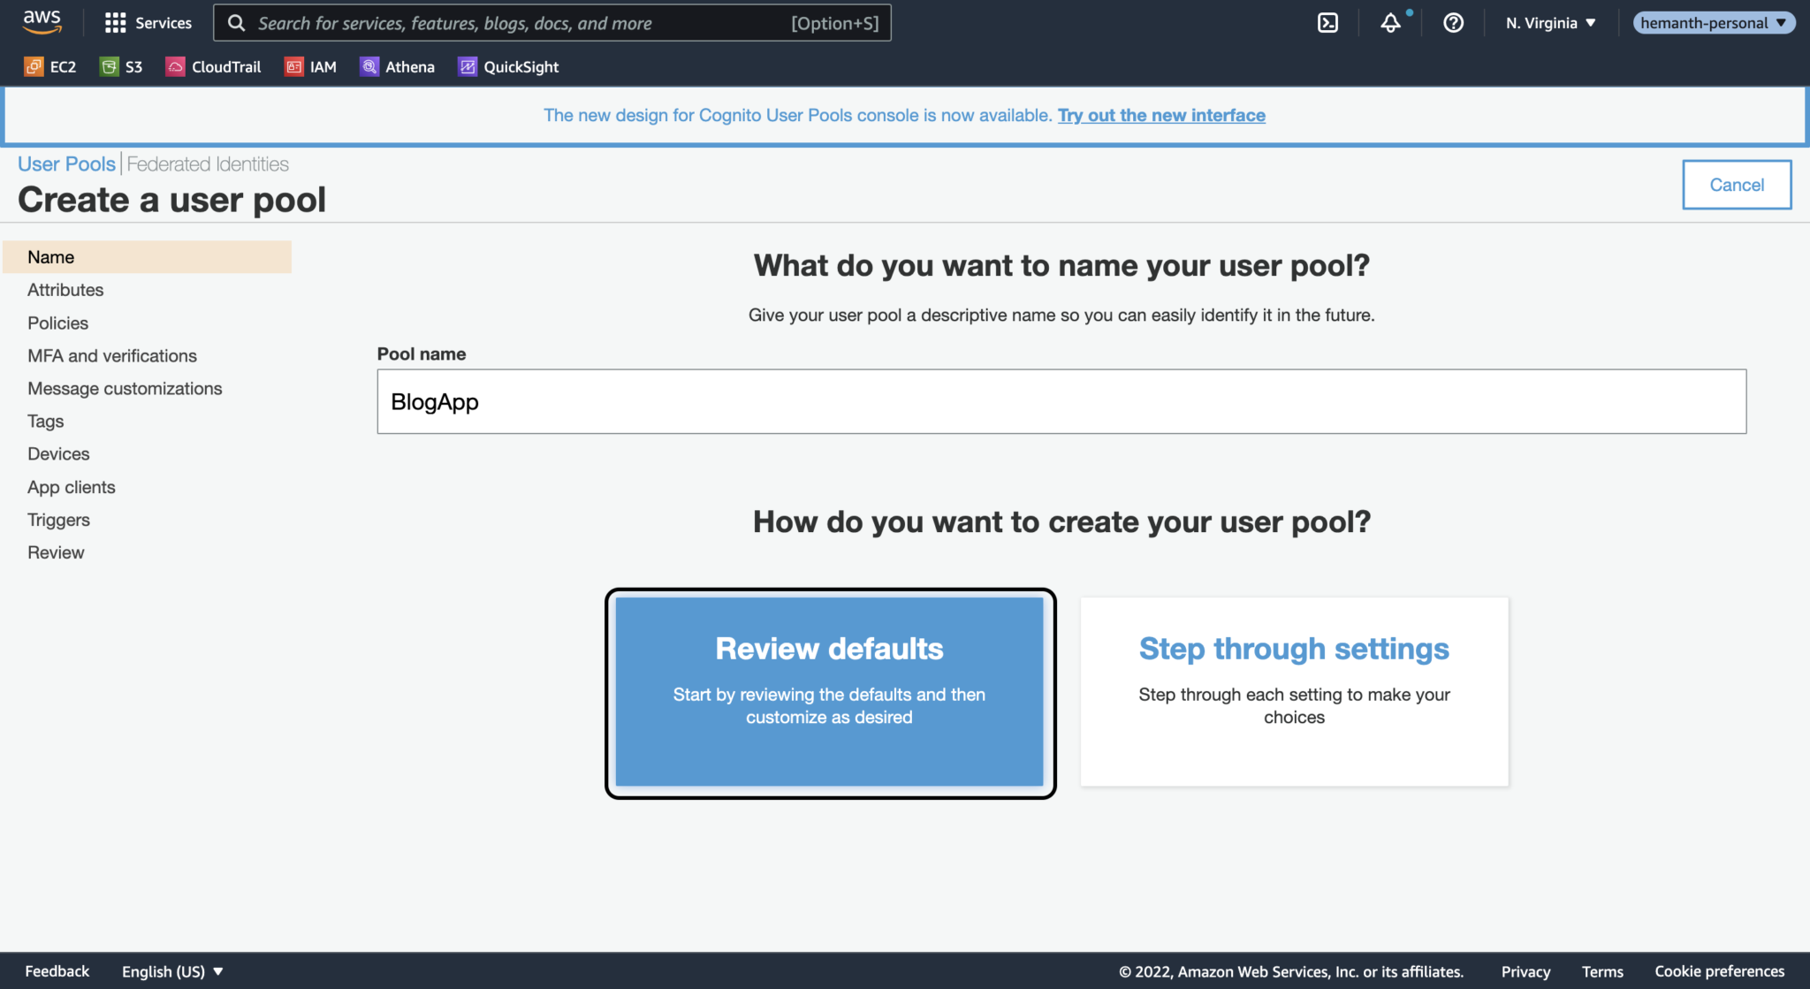Try out the new interface
The image size is (1810, 989).
point(1161,115)
